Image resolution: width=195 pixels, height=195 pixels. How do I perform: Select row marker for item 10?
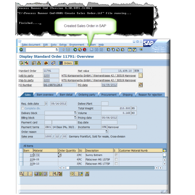[x=21, y=155]
